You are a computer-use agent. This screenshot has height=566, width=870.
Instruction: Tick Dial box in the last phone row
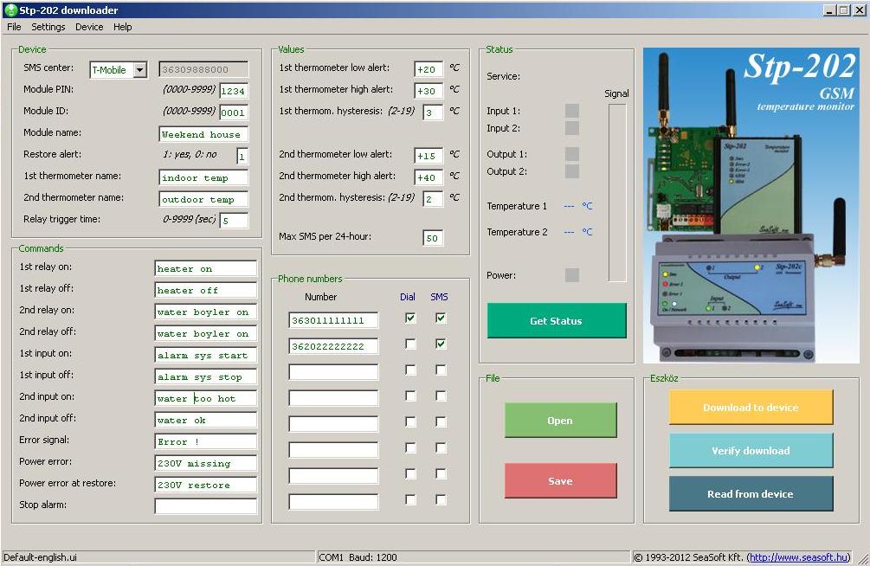click(x=410, y=500)
